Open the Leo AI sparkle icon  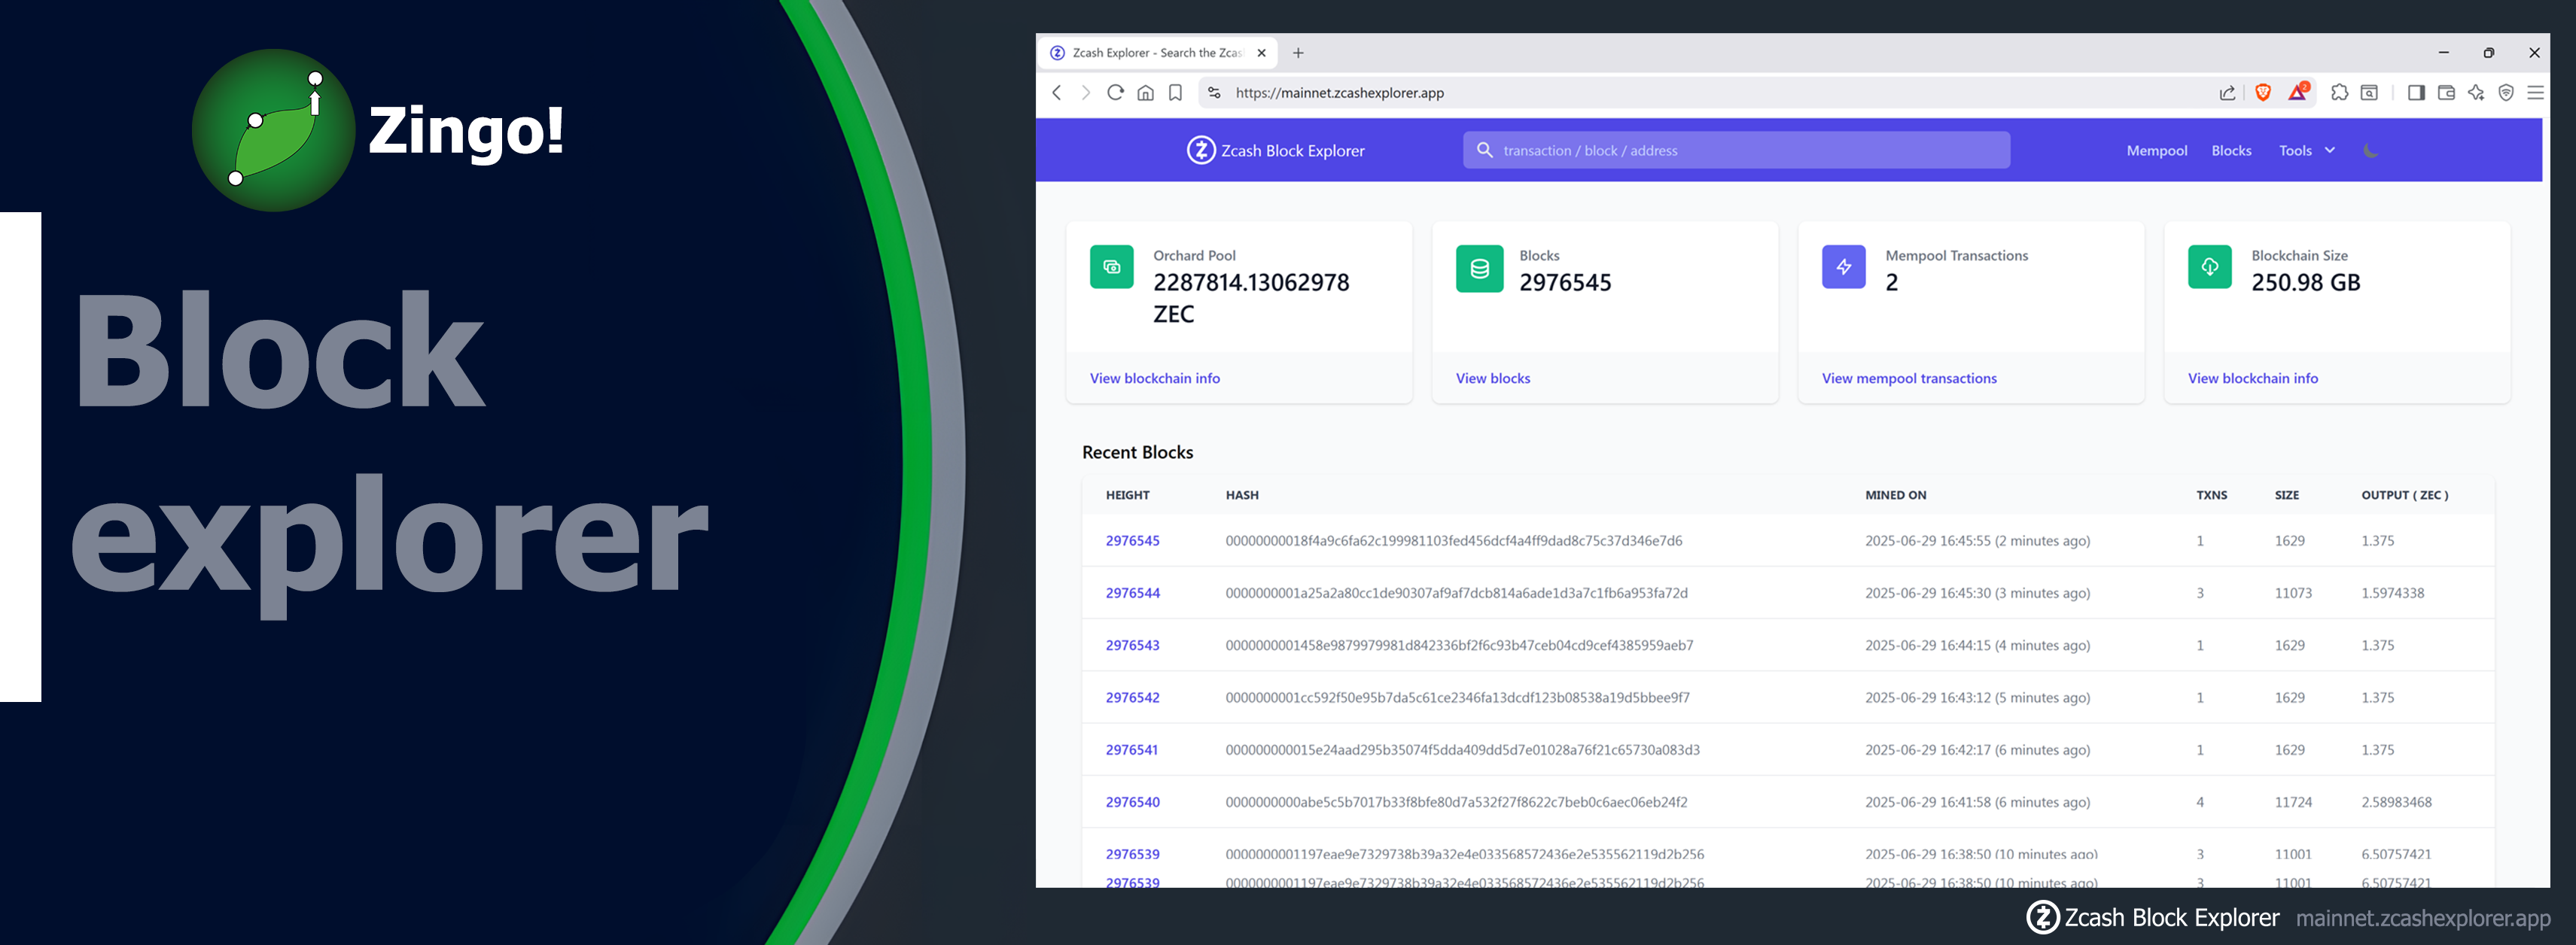[2476, 93]
